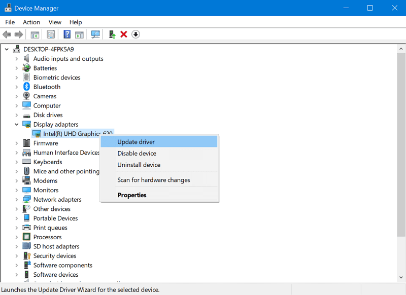Click the Scan for hardware changes toolbar icon

(x=95, y=34)
